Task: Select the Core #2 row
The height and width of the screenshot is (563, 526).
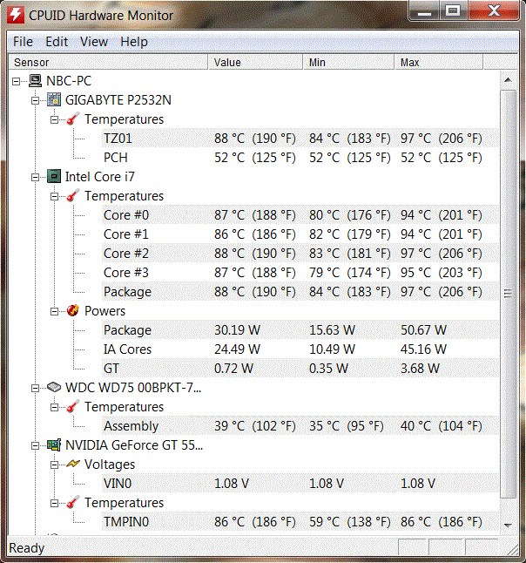Action: coord(300,254)
